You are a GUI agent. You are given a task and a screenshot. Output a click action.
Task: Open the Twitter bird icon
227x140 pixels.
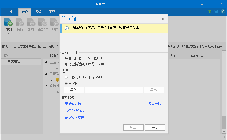[x=216, y=12]
